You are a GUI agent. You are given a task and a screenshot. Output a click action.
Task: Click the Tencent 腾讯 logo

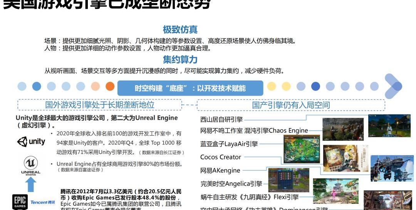tap(42, 202)
